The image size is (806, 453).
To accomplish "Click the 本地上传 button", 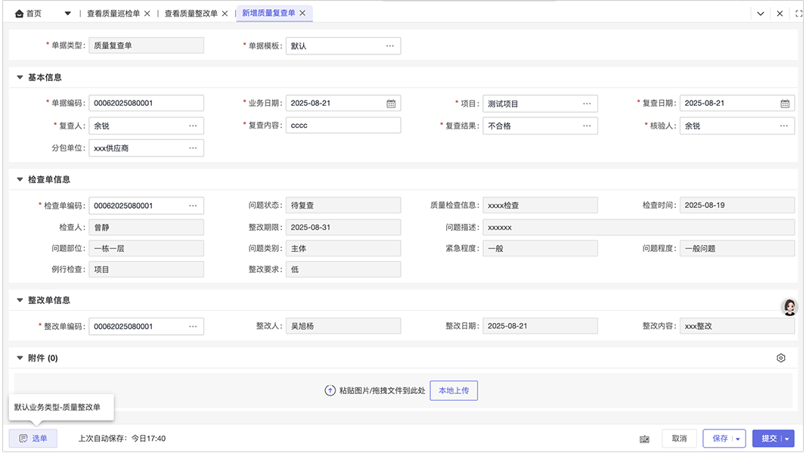I will (454, 391).
